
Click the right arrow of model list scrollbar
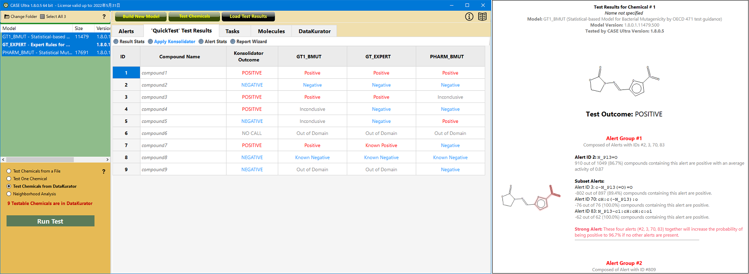(107, 160)
